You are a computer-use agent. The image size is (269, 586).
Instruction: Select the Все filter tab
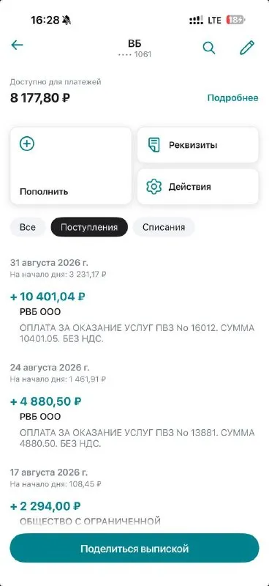[x=28, y=227]
